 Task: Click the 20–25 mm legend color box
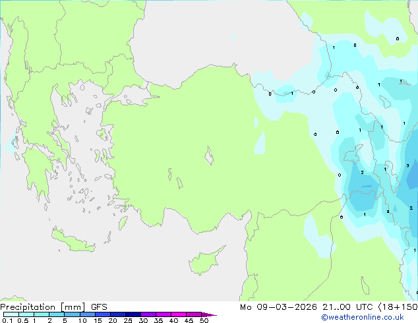pos(117,314)
